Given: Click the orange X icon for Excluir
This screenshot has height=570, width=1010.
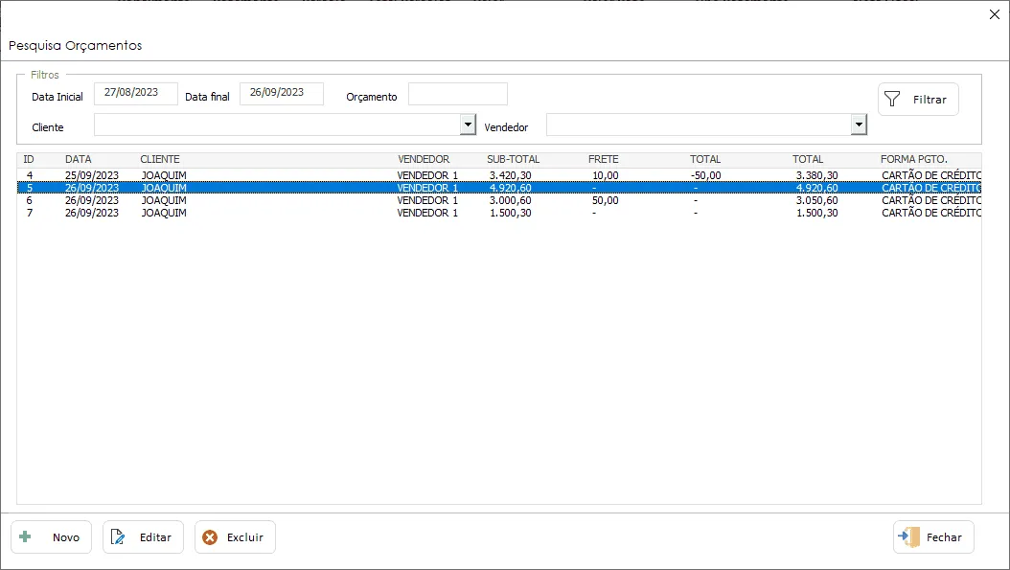Looking at the screenshot, I should tap(210, 537).
